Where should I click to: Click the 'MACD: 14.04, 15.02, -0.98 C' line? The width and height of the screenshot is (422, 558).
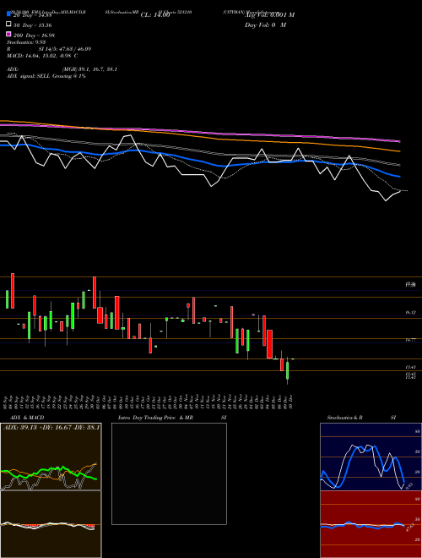click(x=42, y=56)
